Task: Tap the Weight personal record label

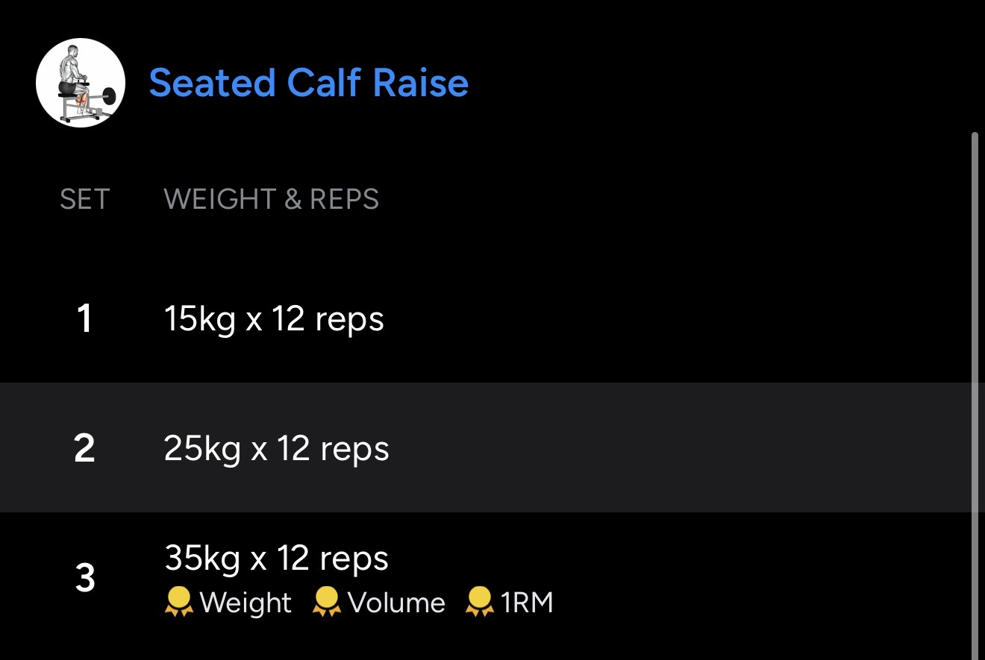Action: tap(246, 603)
